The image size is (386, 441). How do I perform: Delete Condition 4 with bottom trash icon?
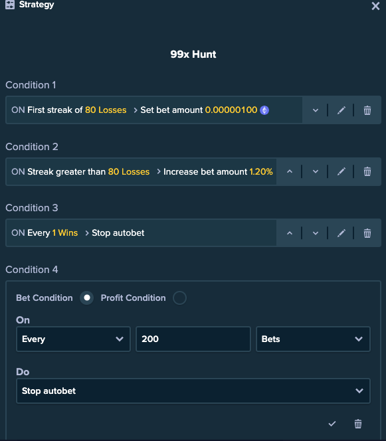point(358,424)
